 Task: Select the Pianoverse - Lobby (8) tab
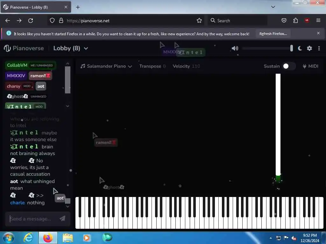pyautogui.click(x=36, y=7)
